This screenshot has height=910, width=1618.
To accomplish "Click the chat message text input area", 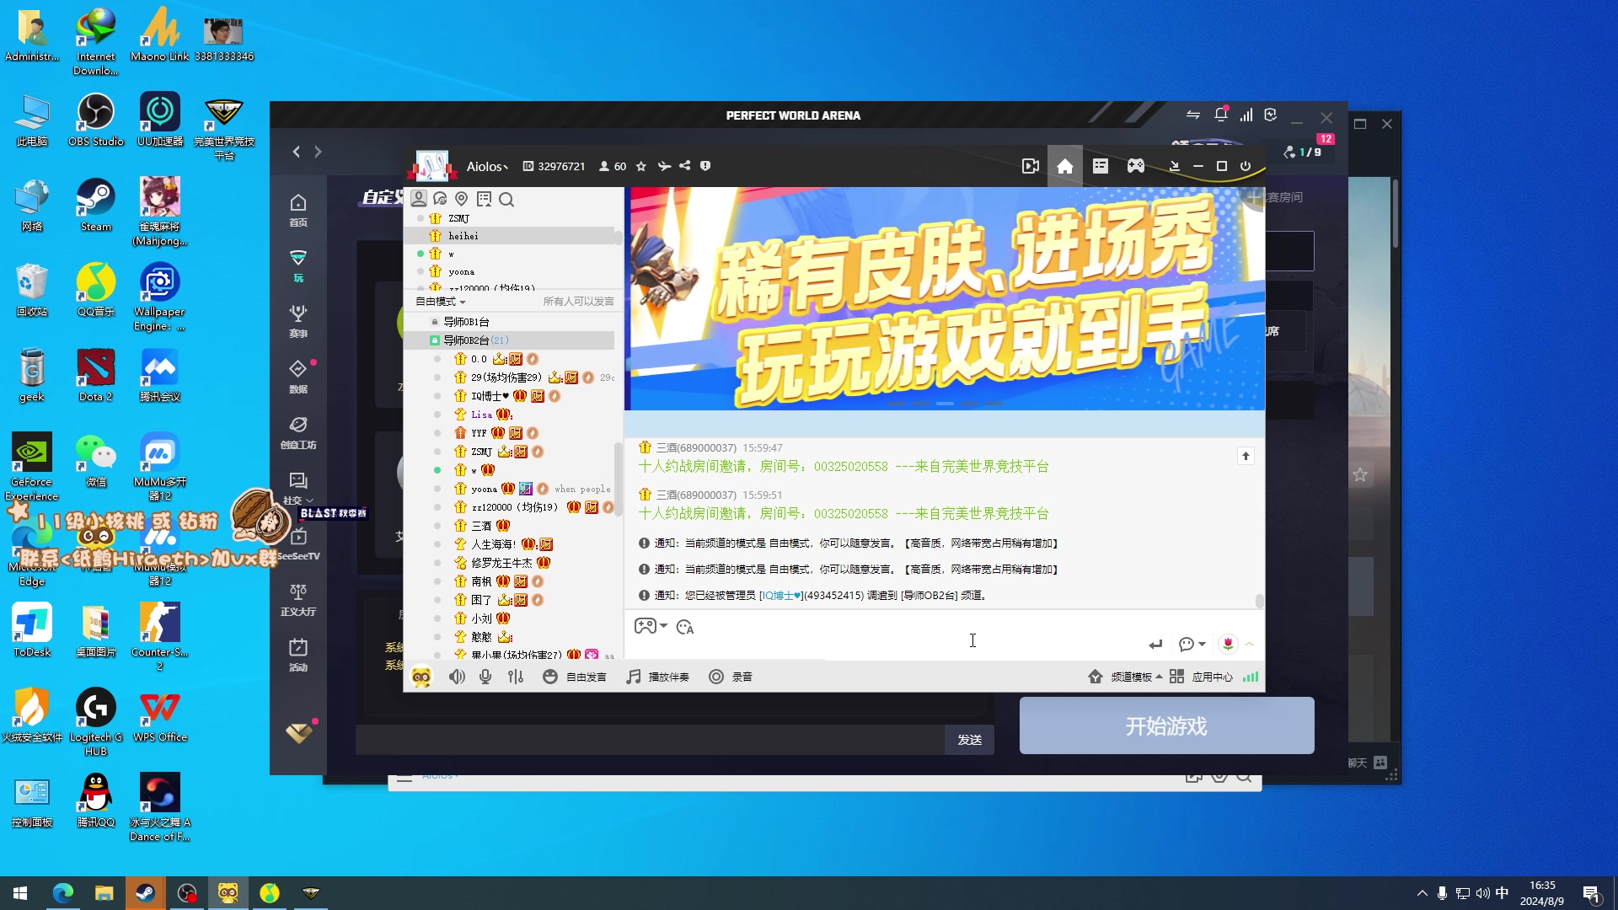I will click(885, 645).
